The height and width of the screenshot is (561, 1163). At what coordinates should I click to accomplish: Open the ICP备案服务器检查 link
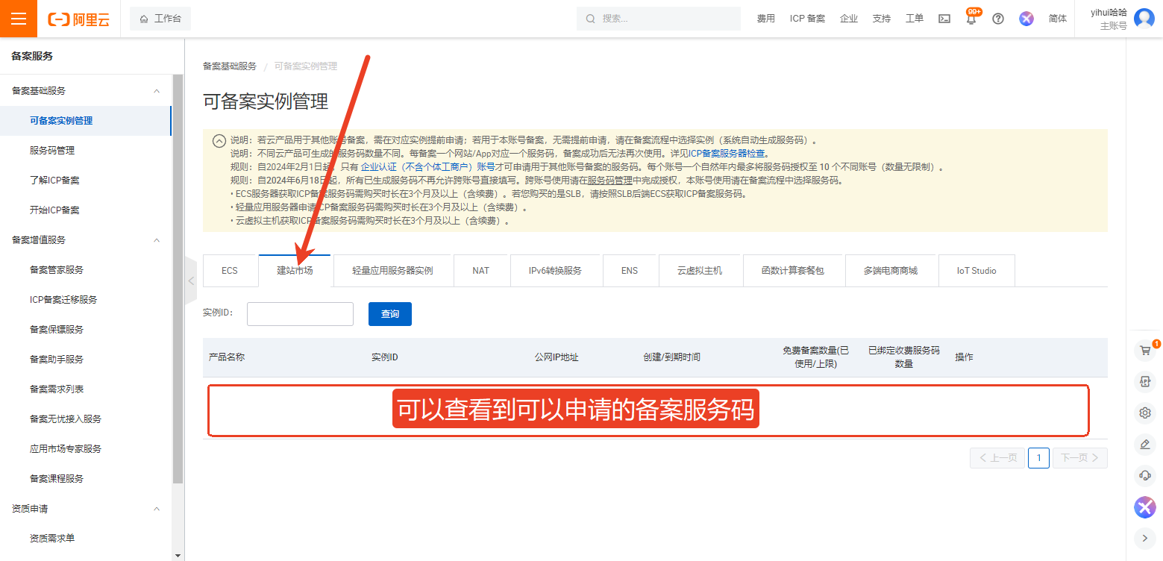point(727,154)
